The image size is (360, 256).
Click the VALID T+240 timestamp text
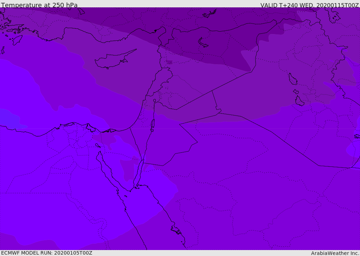[x=309, y=5]
